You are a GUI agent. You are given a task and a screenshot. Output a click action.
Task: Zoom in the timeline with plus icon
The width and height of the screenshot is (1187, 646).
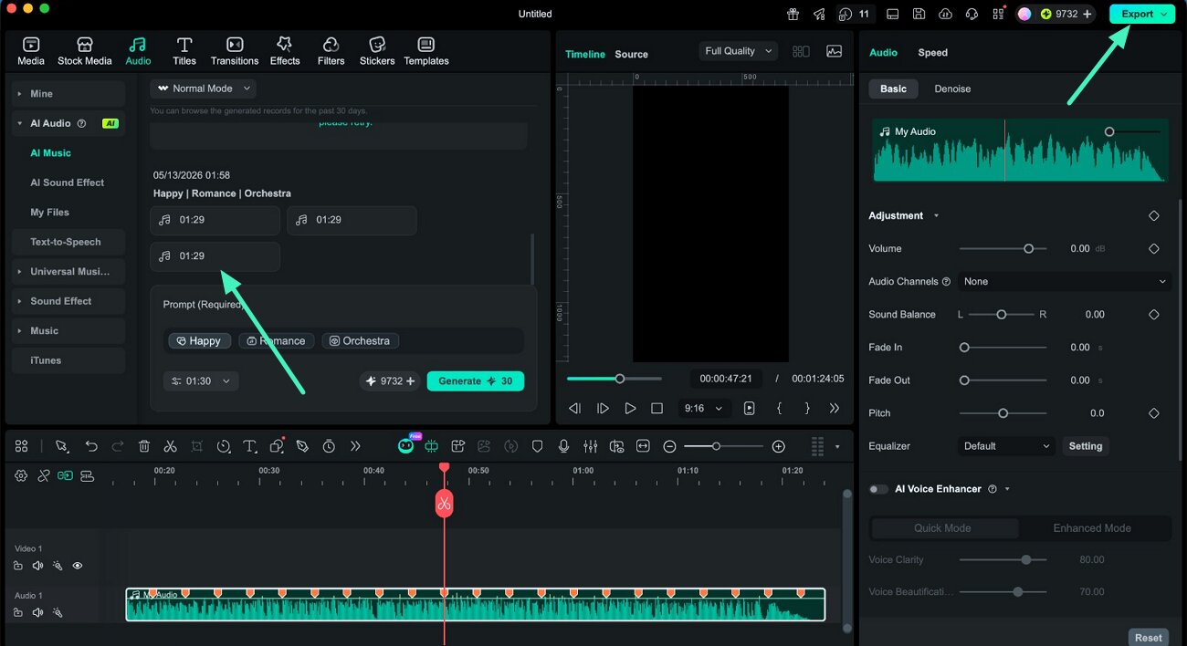pos(778,446)
